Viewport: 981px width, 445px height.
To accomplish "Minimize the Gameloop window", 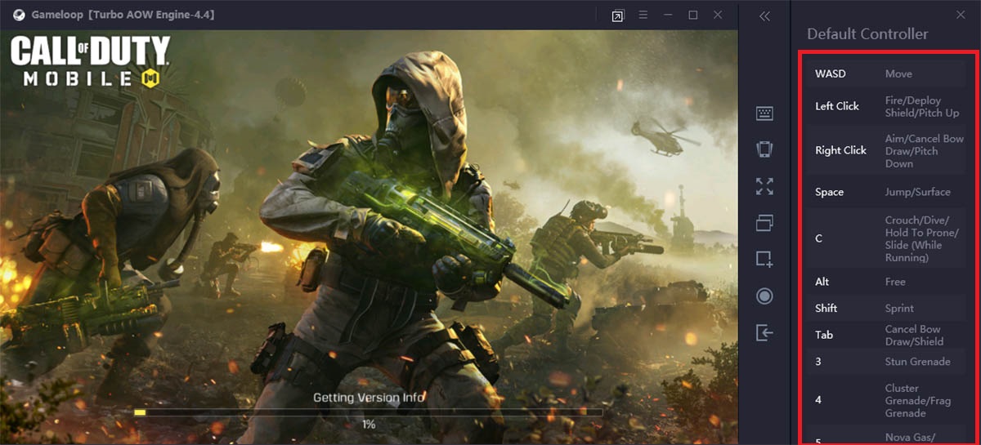I will (668, 15).
